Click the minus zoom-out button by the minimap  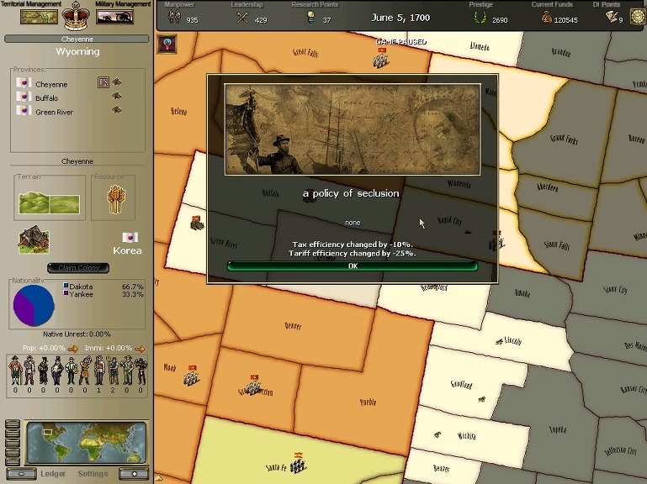(22, 474)
